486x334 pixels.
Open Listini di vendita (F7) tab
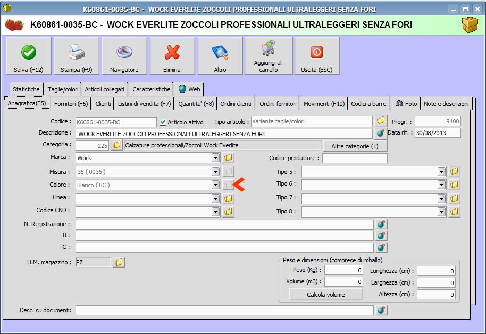(144, 104)
